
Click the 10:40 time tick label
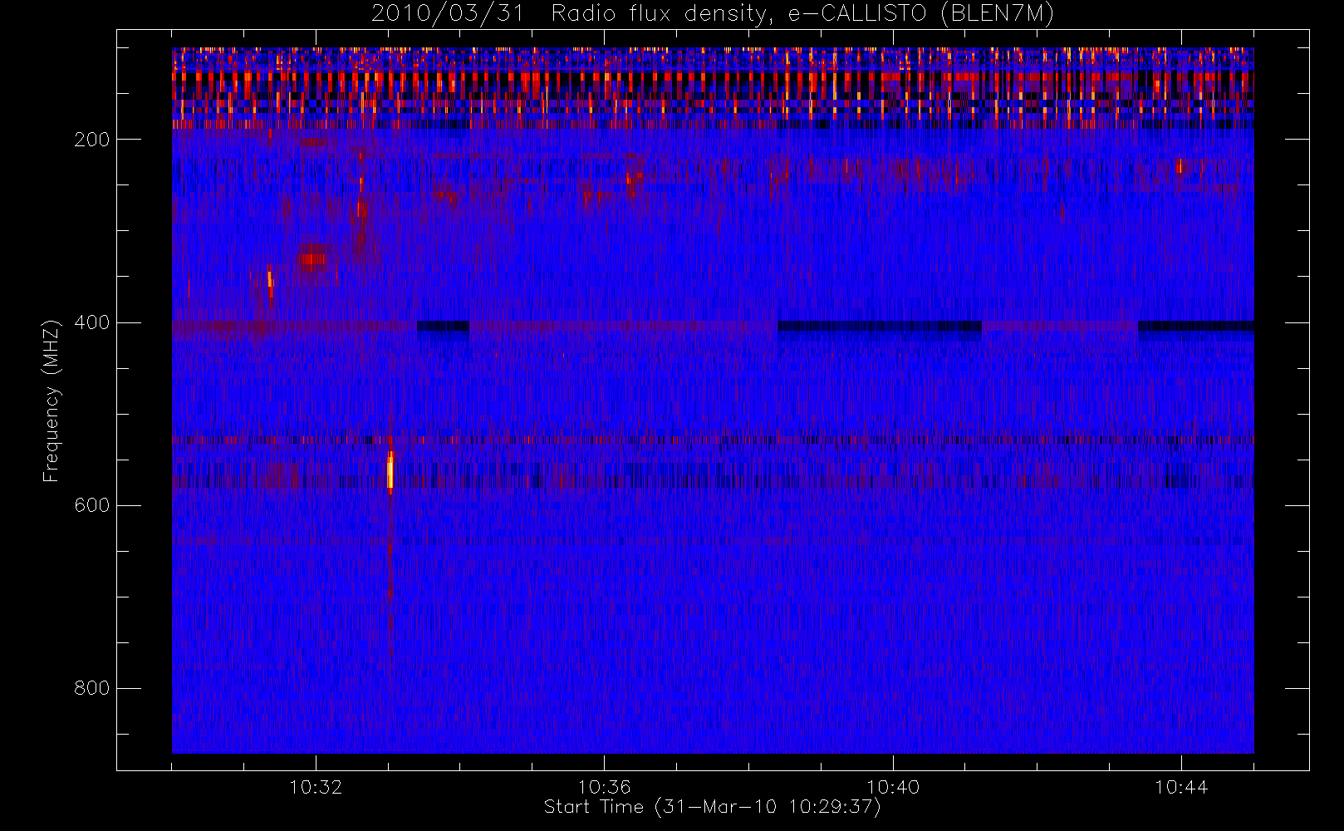[893, 787]
